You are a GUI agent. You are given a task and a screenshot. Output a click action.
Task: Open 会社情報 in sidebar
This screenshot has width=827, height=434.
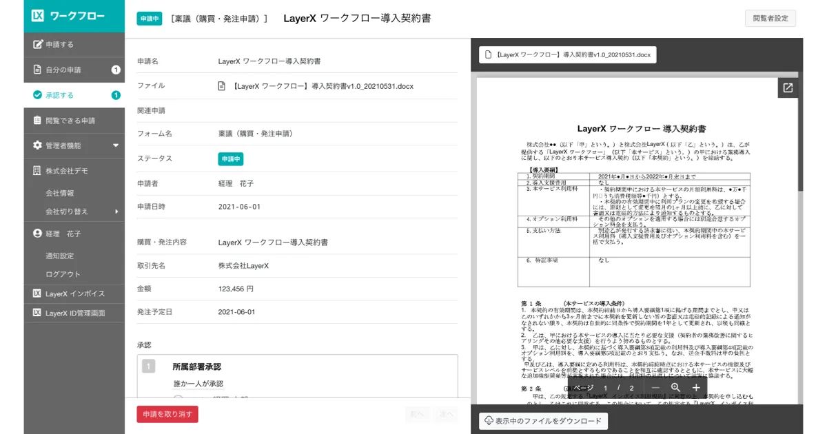click(60, 194)
